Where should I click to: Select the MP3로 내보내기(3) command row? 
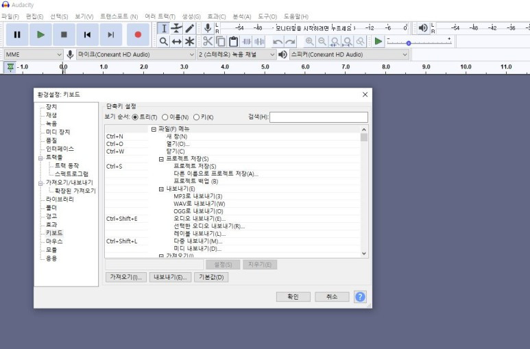pyautogui.click(x=232, y=197)
